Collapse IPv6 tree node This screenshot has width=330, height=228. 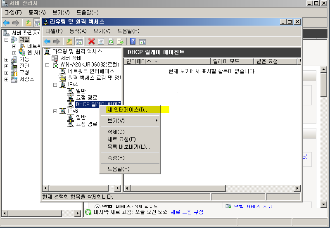(55, 111)
